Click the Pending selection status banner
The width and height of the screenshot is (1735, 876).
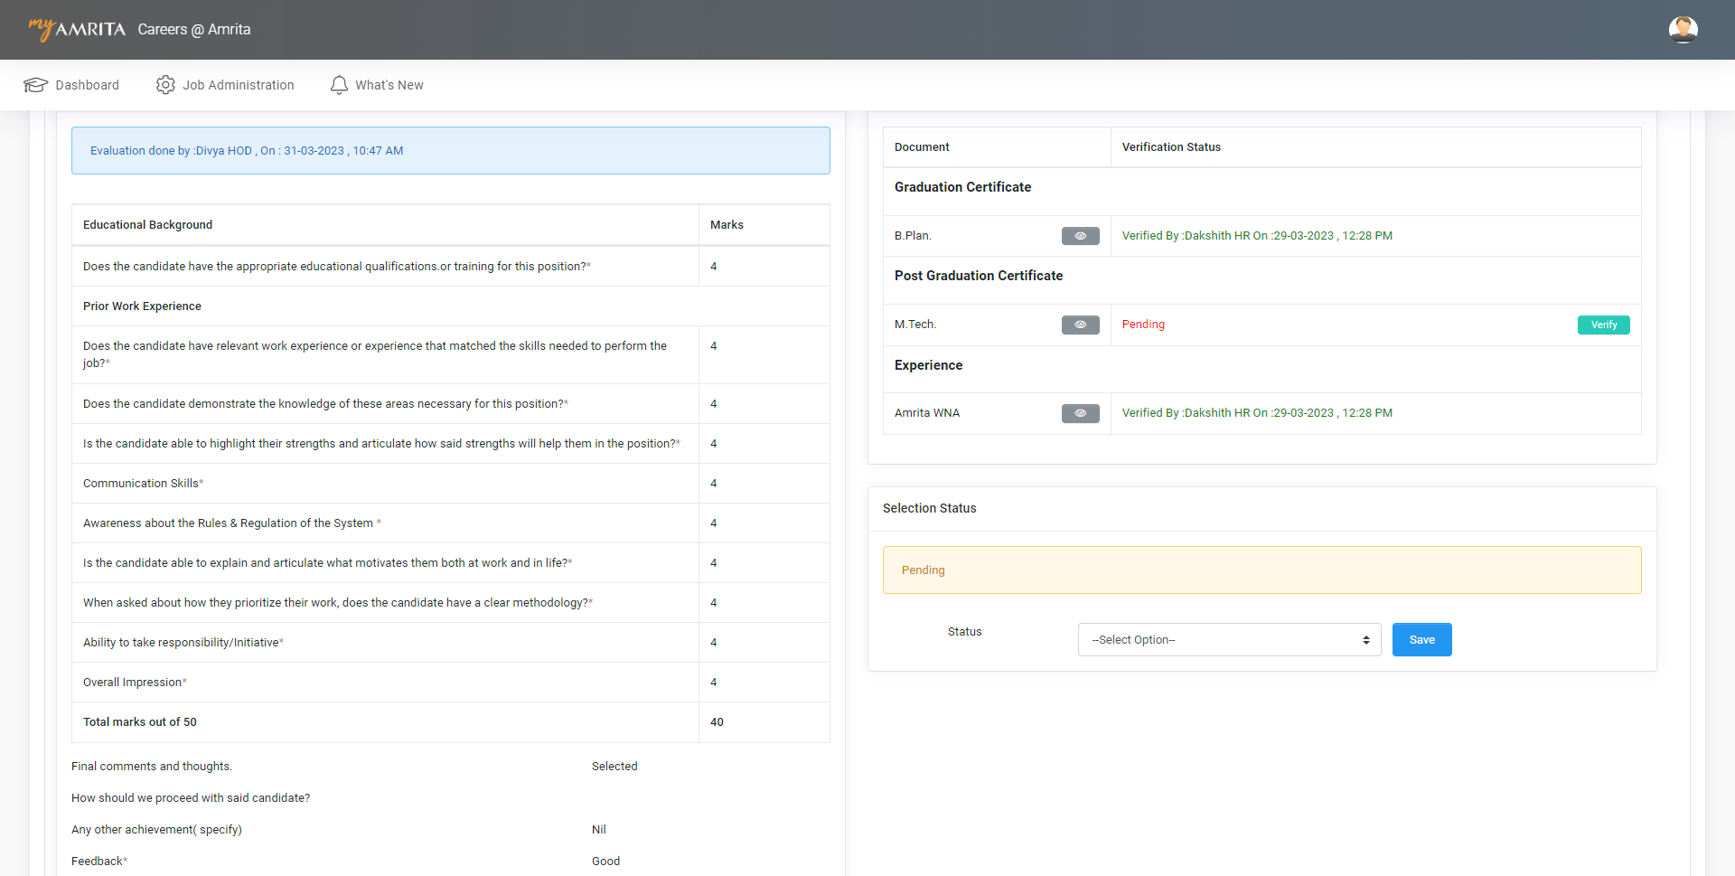1261,570
